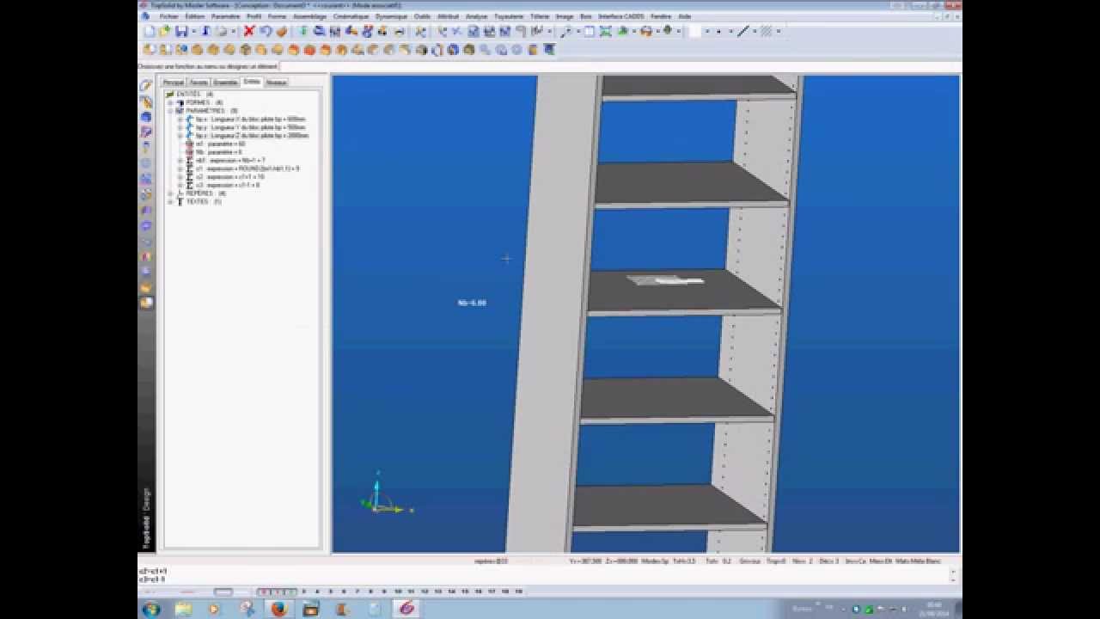The height and width of the screenshot is (619, 1100).
Task: Switch to the Ensemble tab
Action: pyautogui.click(x=225, y=83)
